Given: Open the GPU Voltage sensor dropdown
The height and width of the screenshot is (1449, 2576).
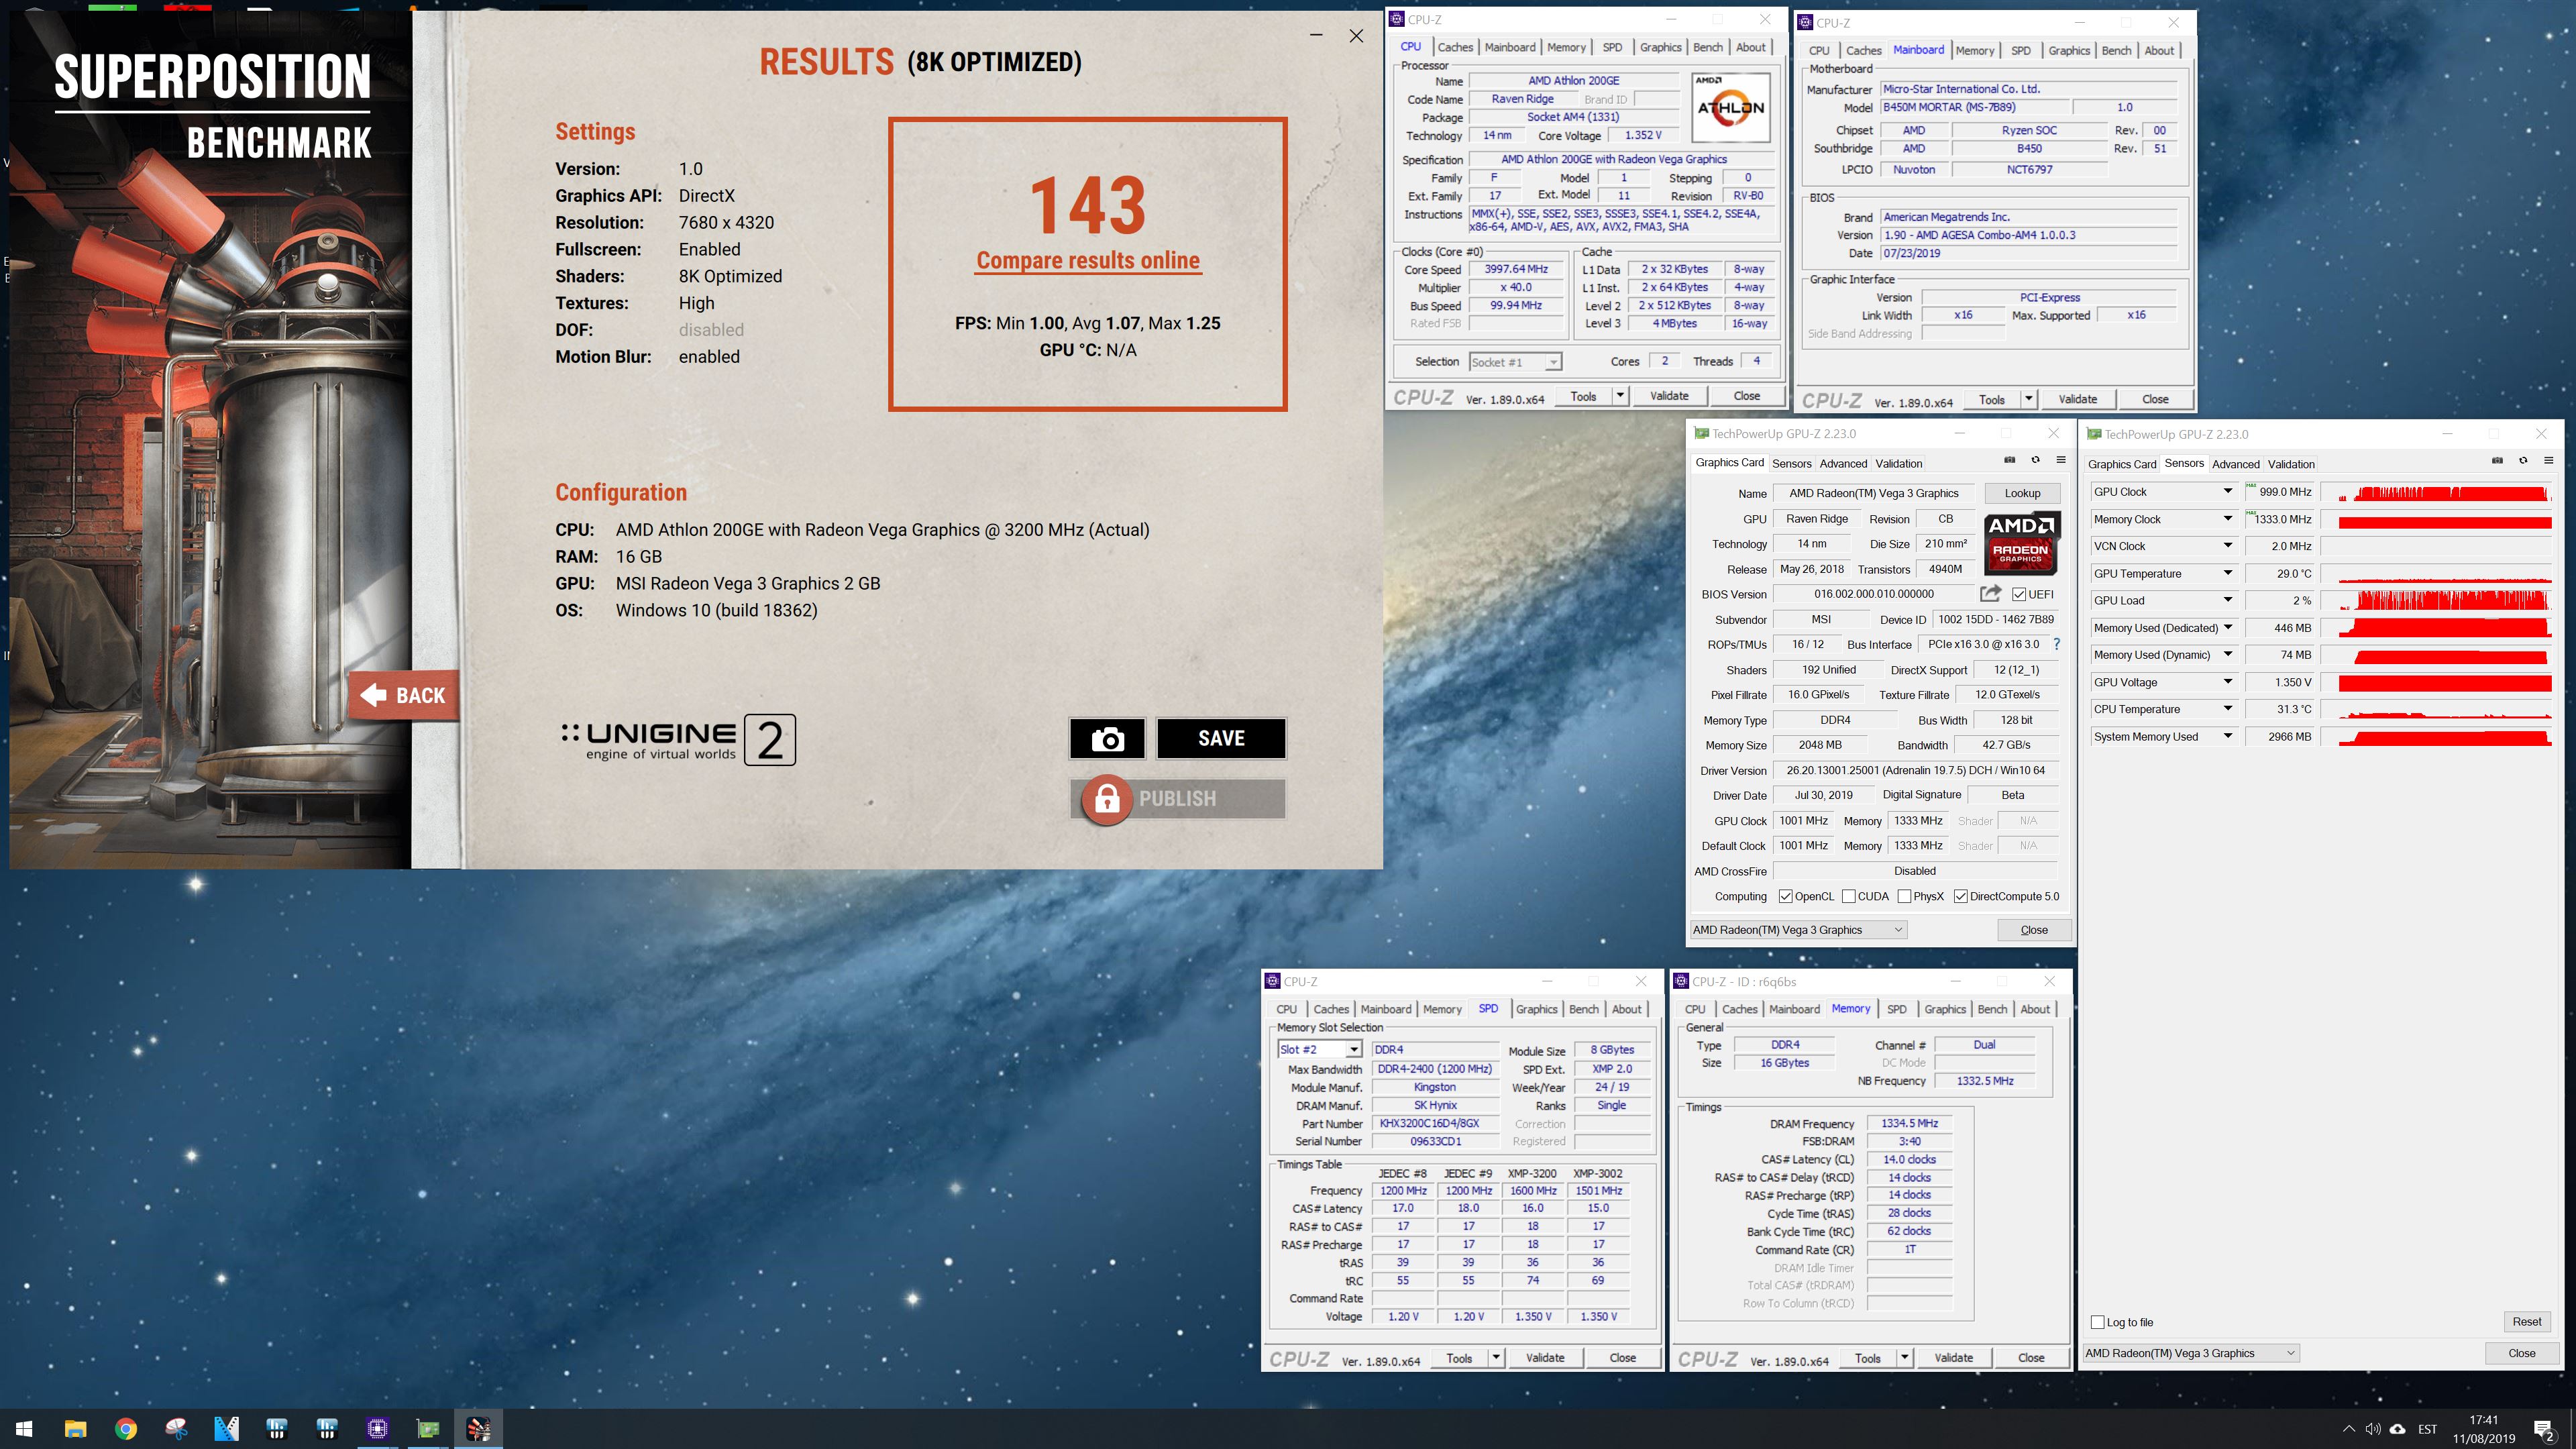Looking at the screenshot, I should (2228, 682).
